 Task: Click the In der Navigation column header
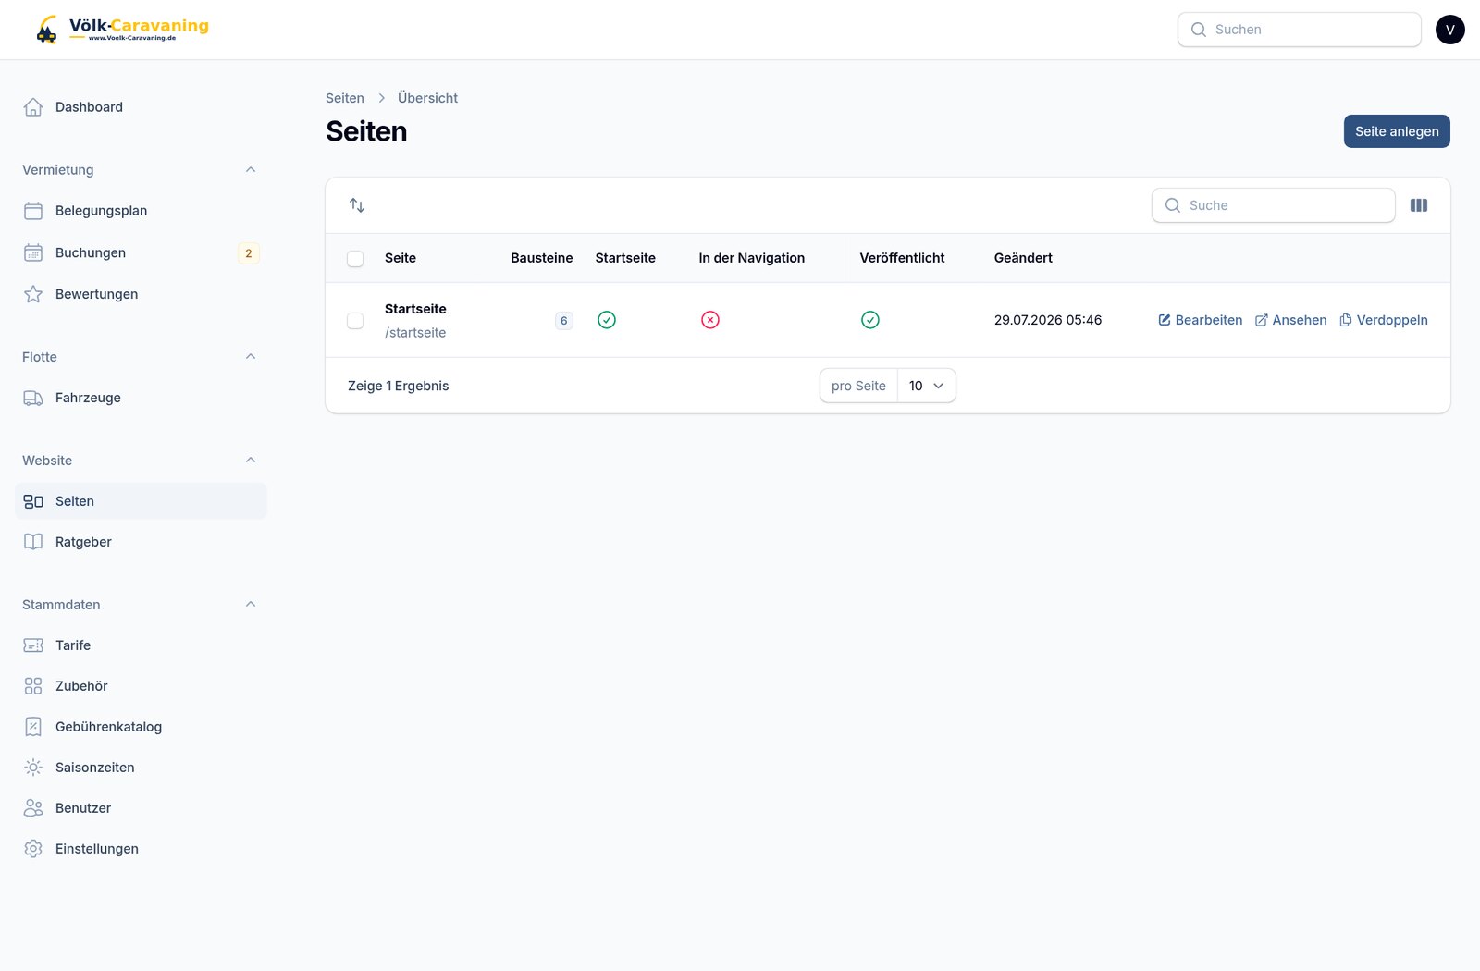[x=752, y=258]
